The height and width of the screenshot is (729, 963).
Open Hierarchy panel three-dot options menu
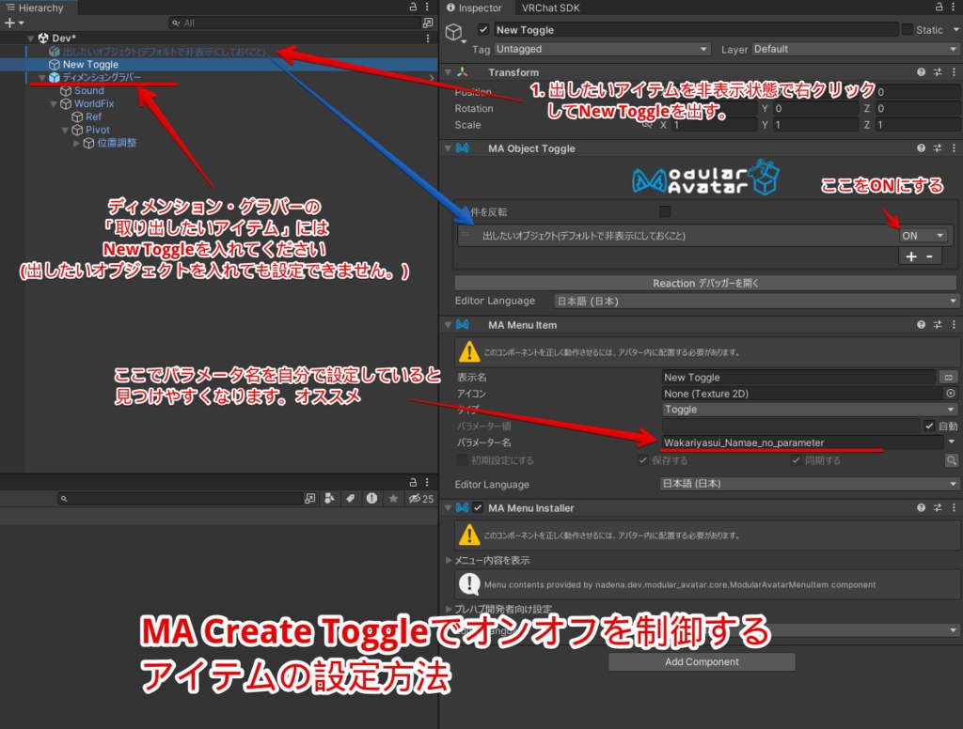click(x=427, y=7)
